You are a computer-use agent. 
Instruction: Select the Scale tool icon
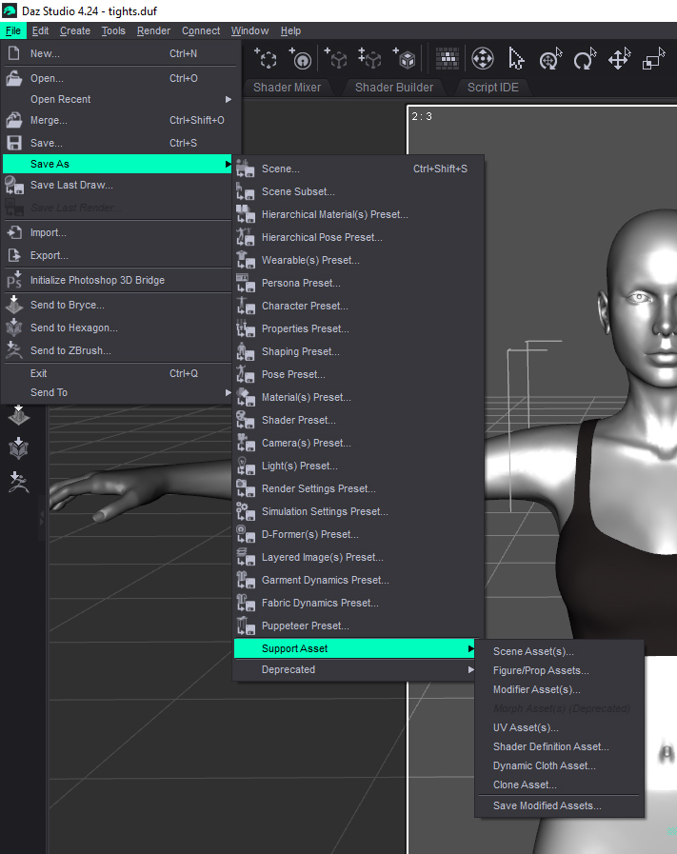(653, 60)
